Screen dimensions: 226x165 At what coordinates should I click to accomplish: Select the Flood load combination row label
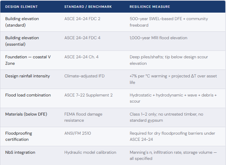coord(28,95)
